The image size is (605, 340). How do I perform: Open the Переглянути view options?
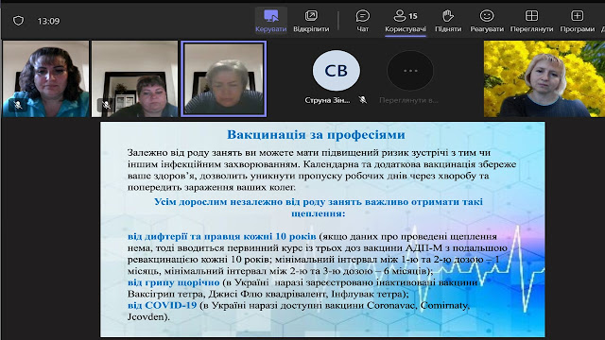tap(531, 21)
